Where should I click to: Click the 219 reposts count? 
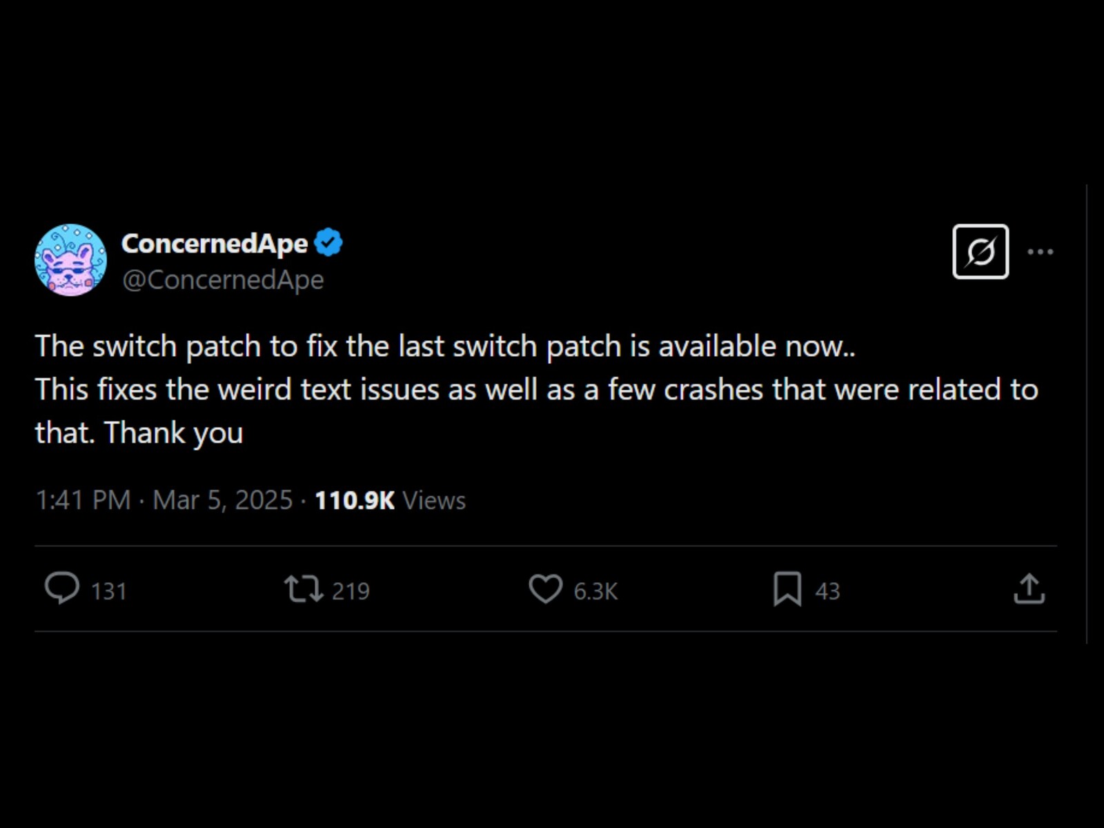(351, 591)
